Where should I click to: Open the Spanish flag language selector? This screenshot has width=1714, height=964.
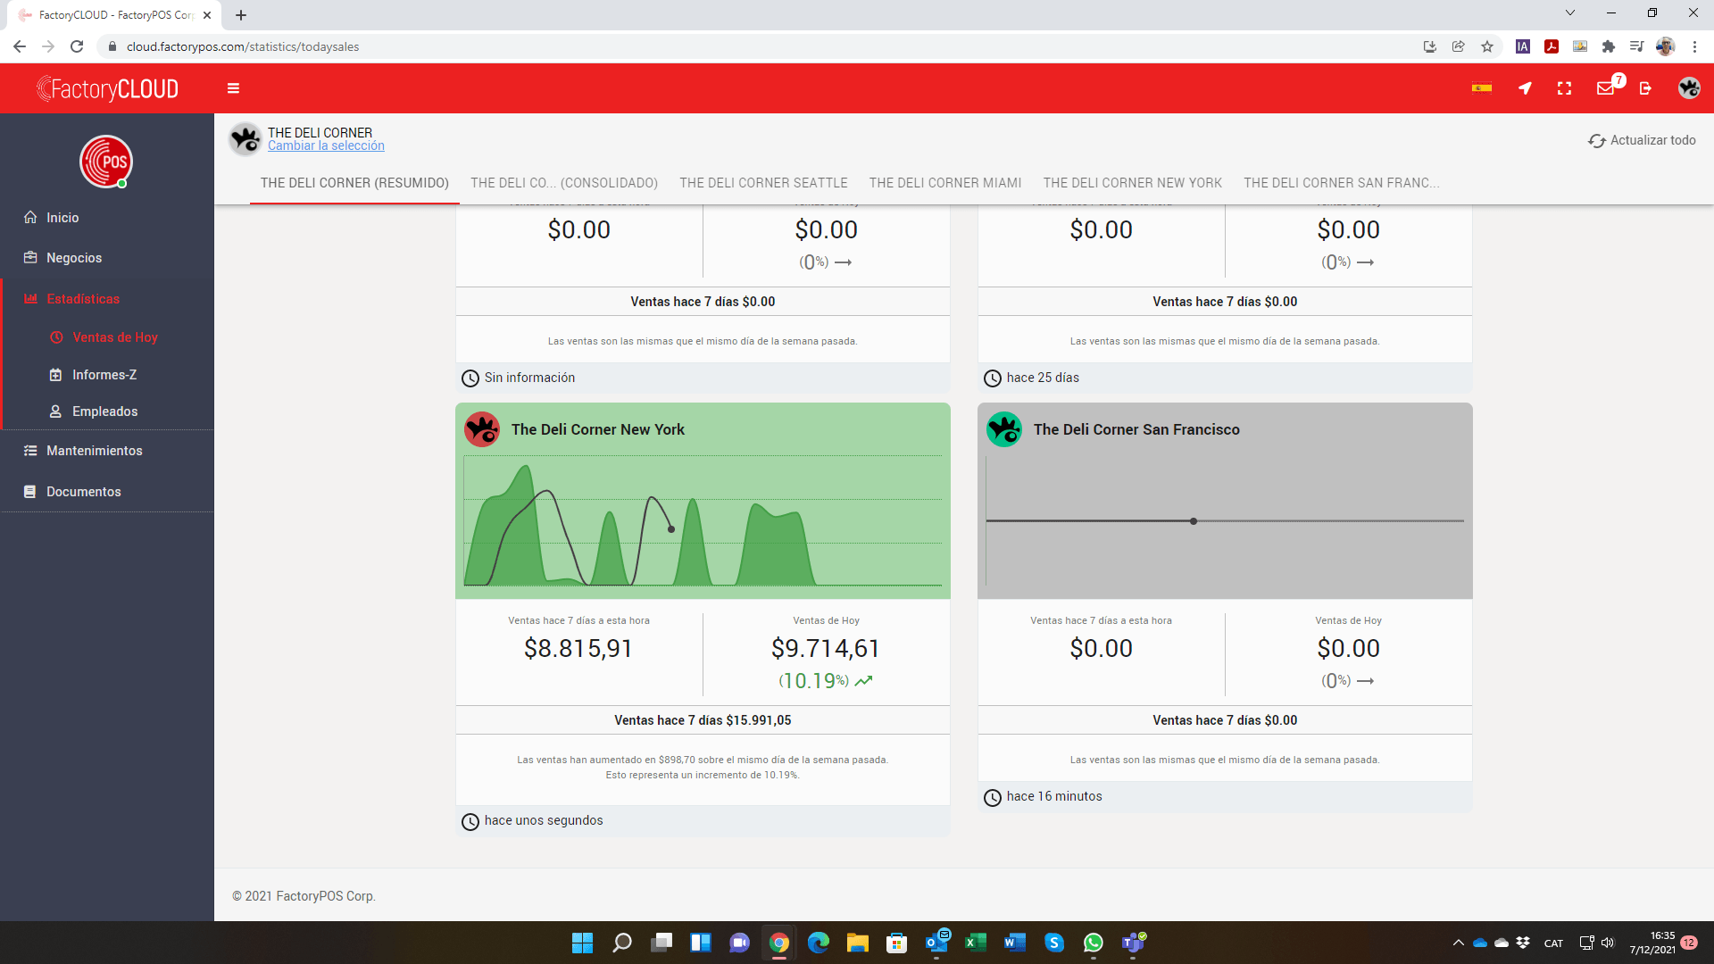coord(1482,87)
